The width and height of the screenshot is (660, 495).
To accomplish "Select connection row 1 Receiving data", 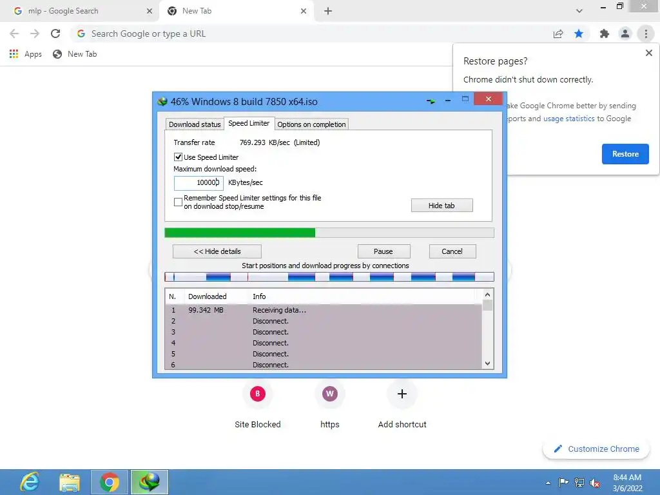I will pyautogui.click(x=324, y=310).
